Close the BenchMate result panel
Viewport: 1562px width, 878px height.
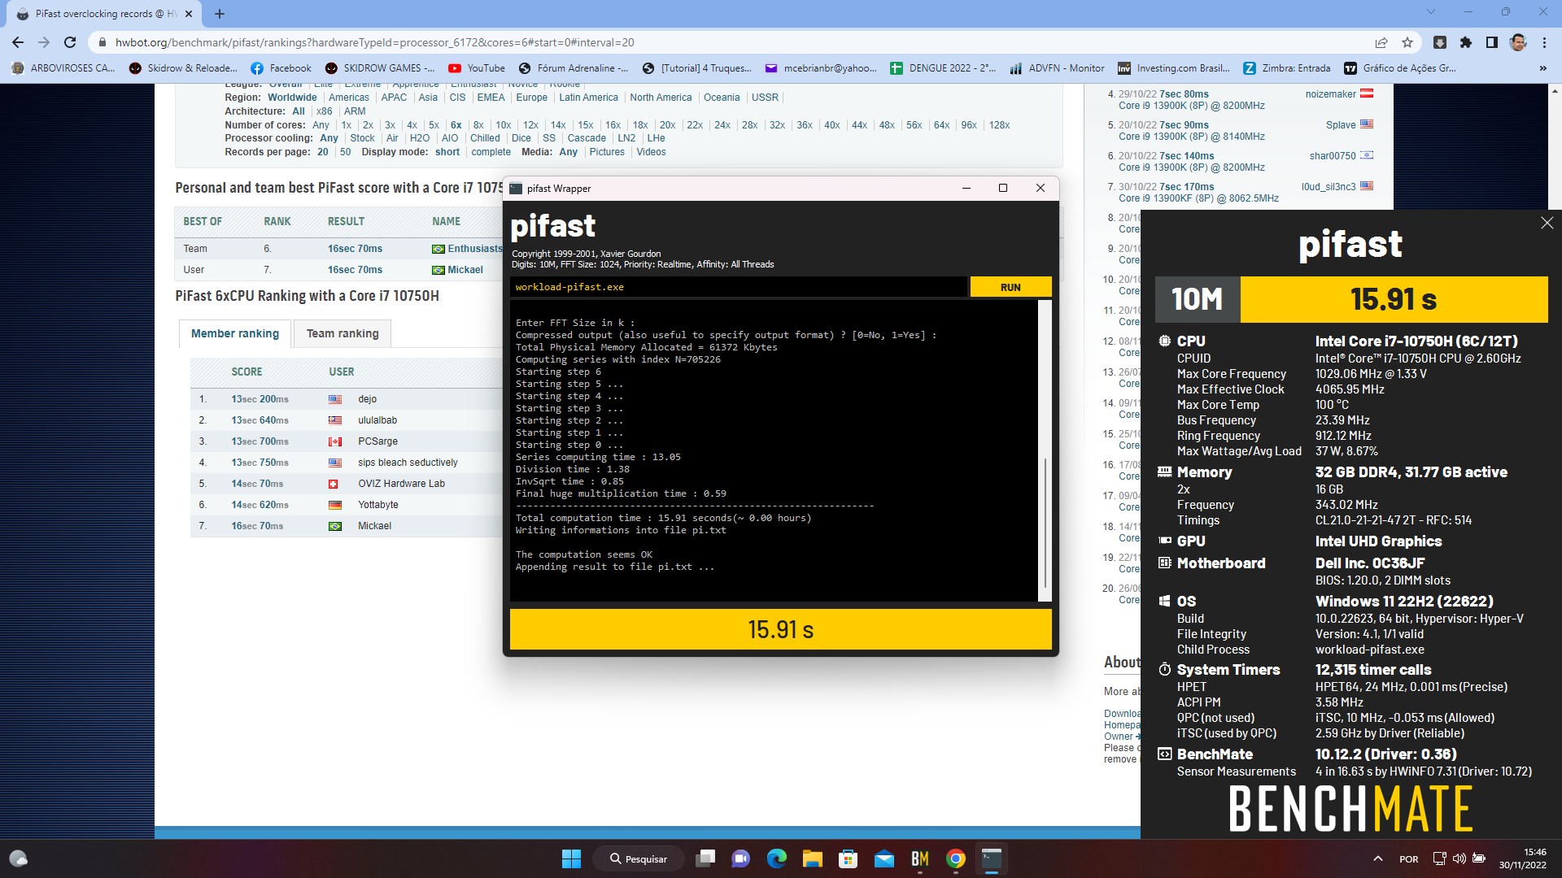(x=1547, y=223)
